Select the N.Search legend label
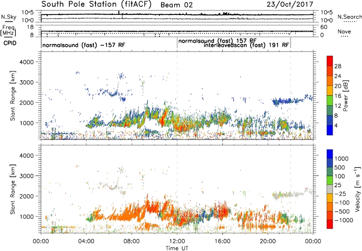The width and height of the screenshot is (362, 251). point(349,17)
